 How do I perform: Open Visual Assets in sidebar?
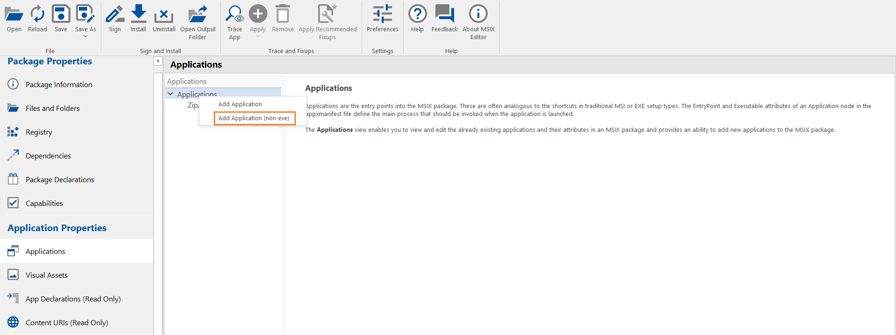click(x=47, y=275)
